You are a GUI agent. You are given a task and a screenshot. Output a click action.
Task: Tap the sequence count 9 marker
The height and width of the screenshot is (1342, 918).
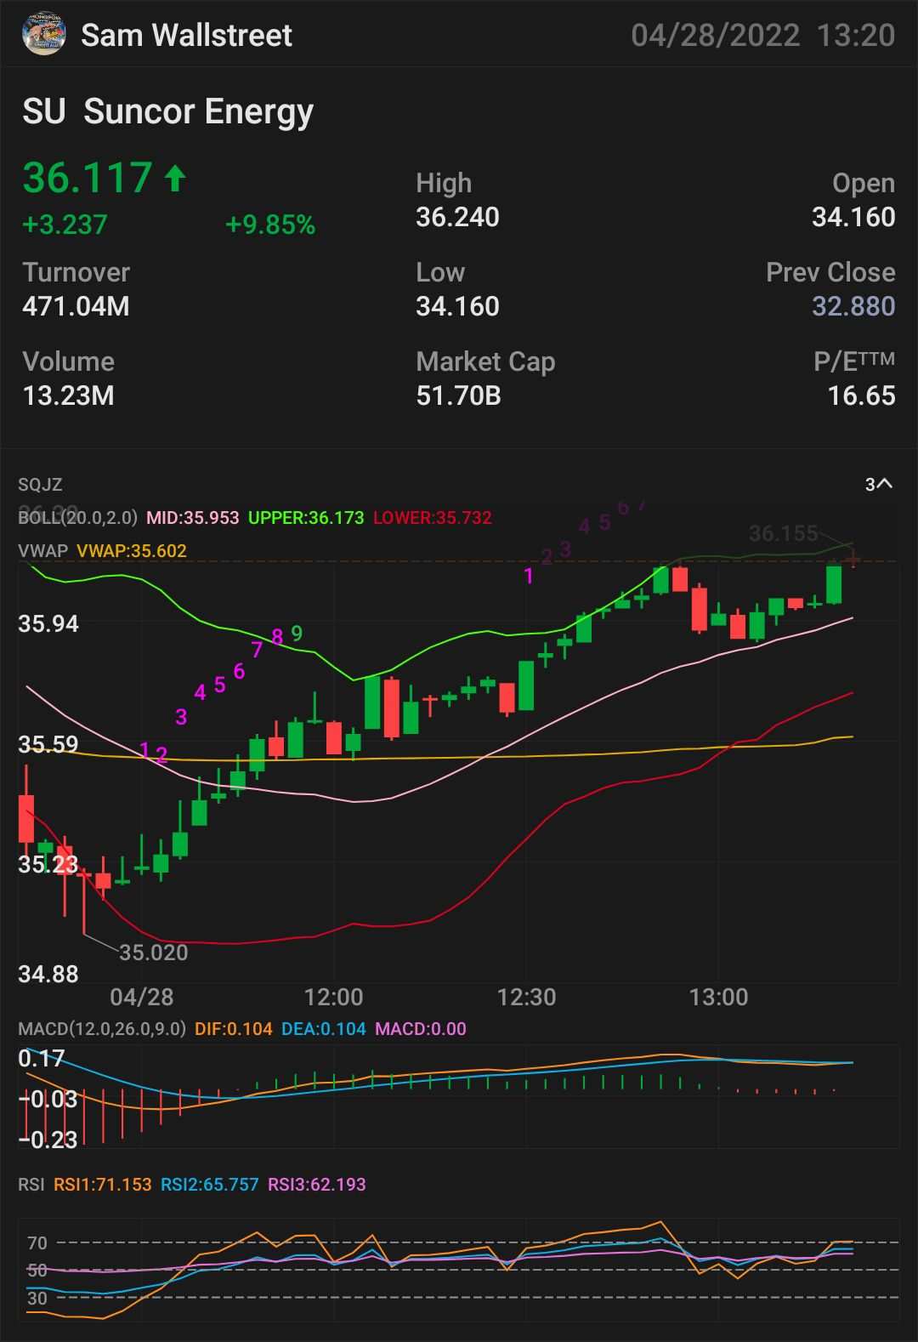tap(297, 633)
